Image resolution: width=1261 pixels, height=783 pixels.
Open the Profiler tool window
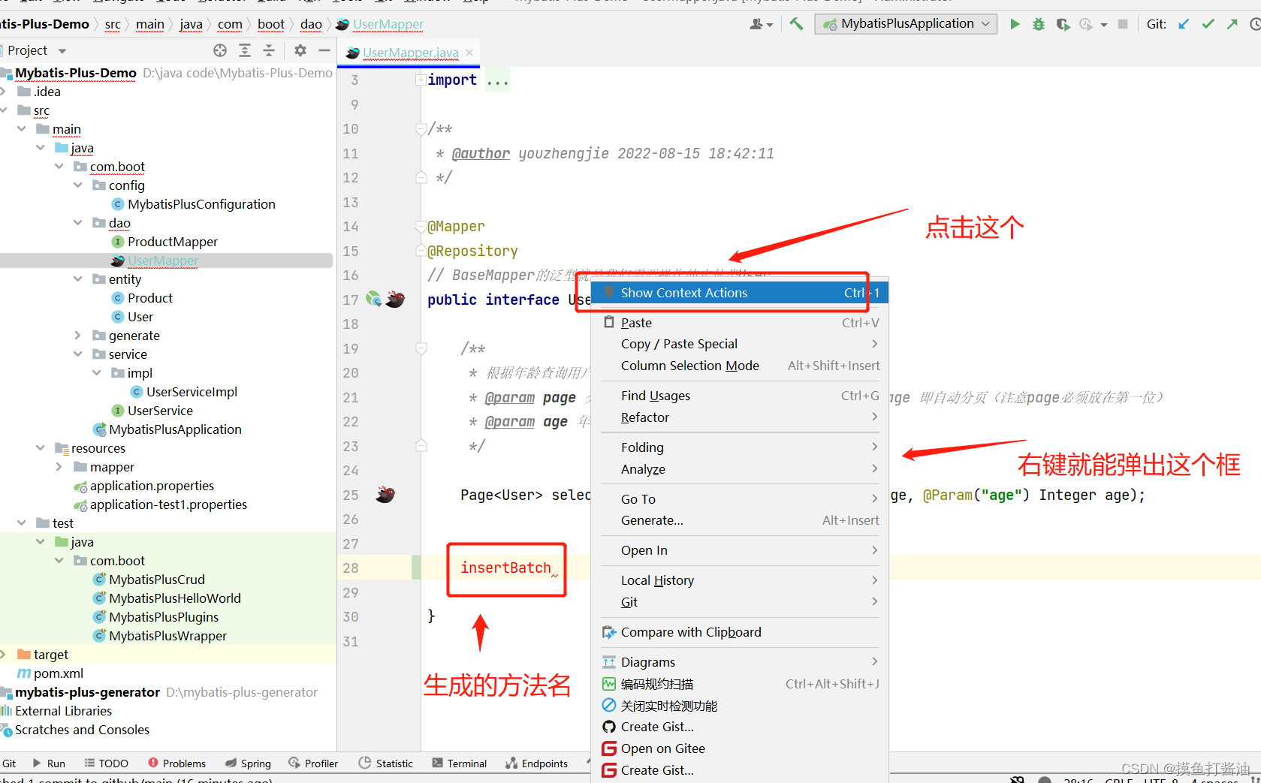pos(313,763)
